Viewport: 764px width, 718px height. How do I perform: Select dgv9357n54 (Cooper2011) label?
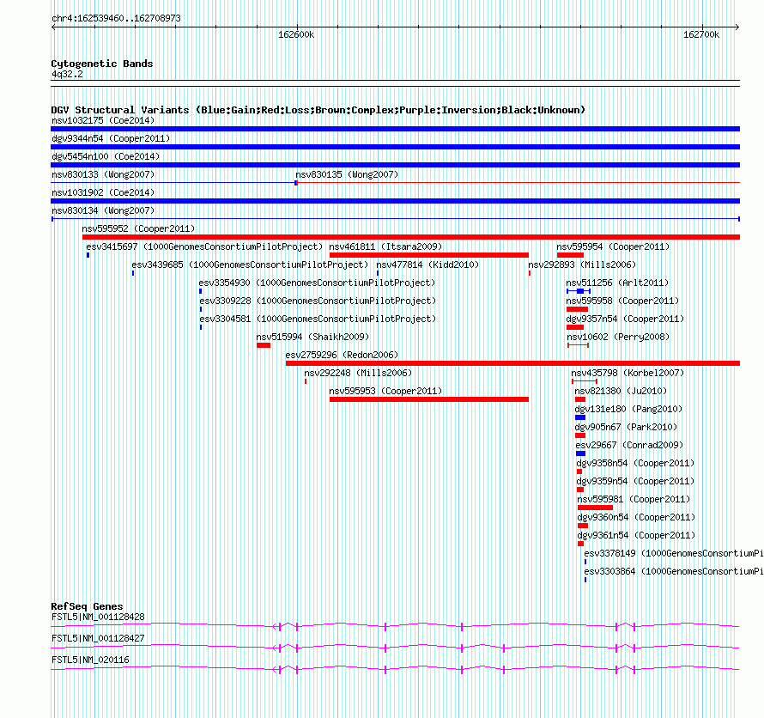(625, 319)
